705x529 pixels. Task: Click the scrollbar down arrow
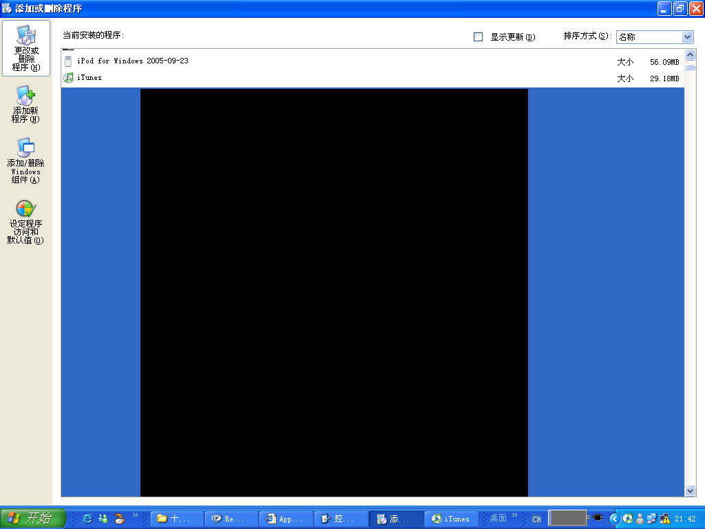pyautogui.click(x=690, y=490)
